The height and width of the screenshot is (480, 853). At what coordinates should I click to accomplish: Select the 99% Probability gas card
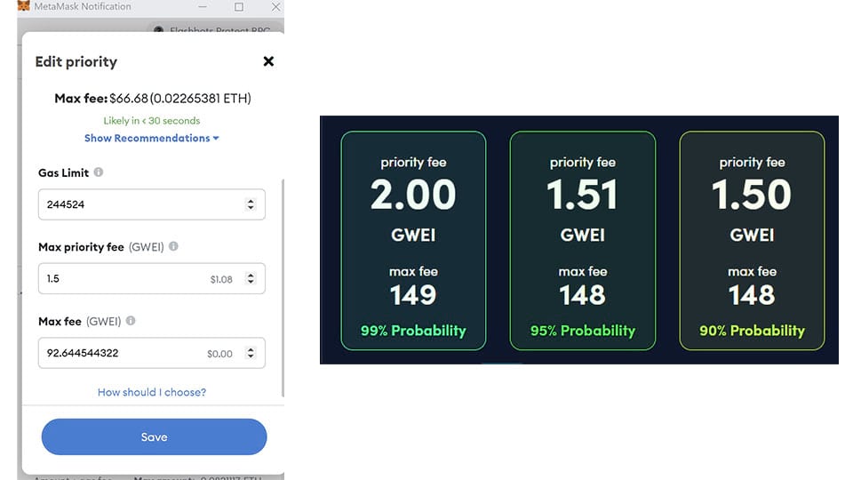click(413, 241)
